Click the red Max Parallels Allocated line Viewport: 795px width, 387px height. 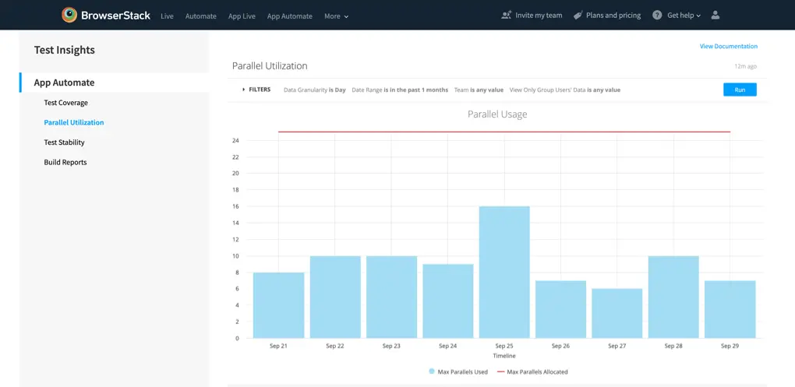point(504,132)
